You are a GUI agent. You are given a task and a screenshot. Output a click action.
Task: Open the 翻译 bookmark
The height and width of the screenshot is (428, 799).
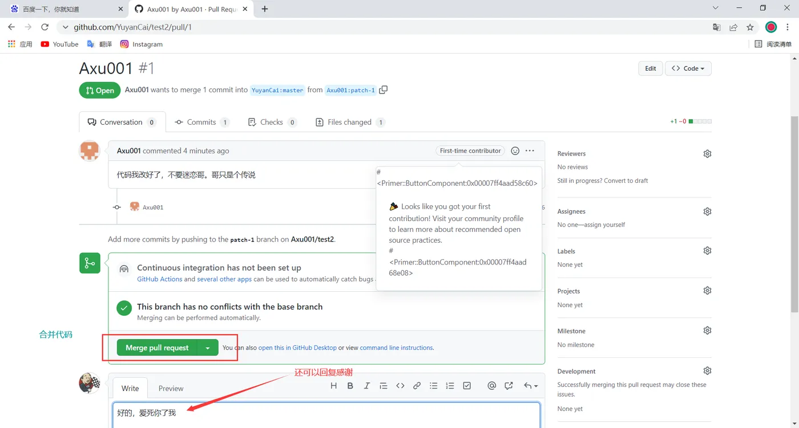tap(99, 44)
